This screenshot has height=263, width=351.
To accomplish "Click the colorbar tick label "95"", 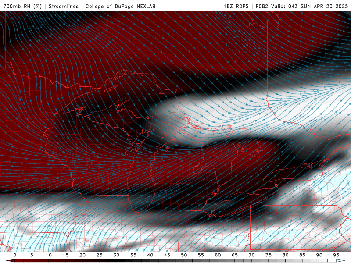I will 336,255.
